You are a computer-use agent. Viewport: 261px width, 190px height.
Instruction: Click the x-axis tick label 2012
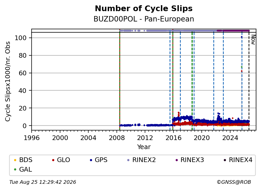click(x=145, y=138)
